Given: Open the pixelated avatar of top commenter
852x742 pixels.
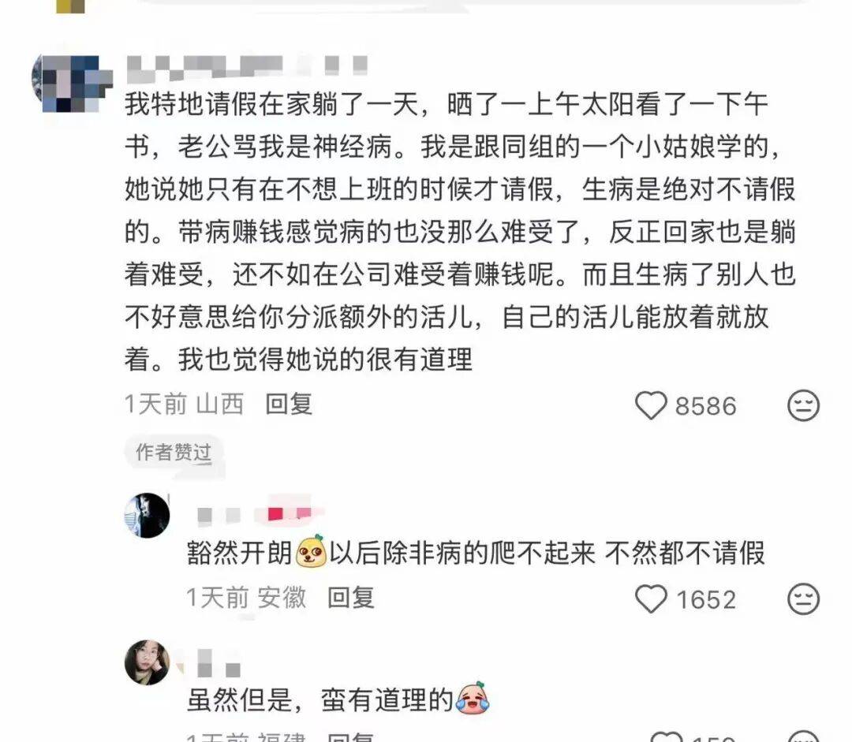Looking at the screenshot, I should (71, 84).
